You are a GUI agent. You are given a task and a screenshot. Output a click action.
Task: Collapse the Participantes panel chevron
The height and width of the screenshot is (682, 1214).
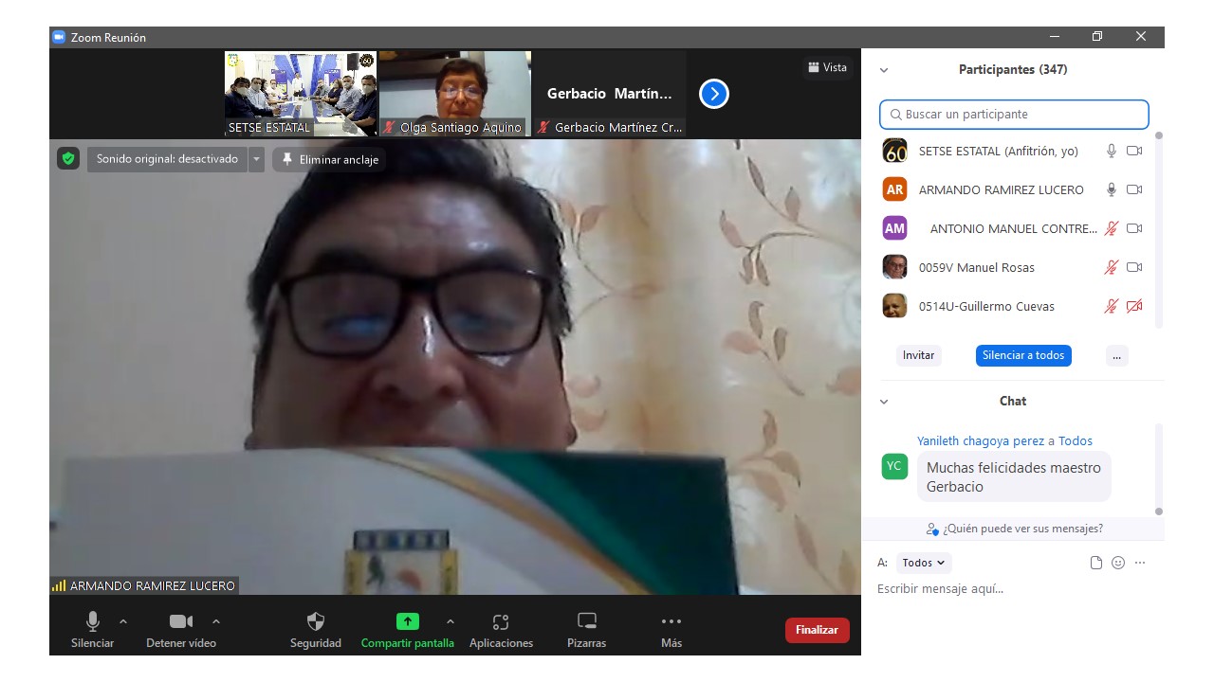click(884, 70)
